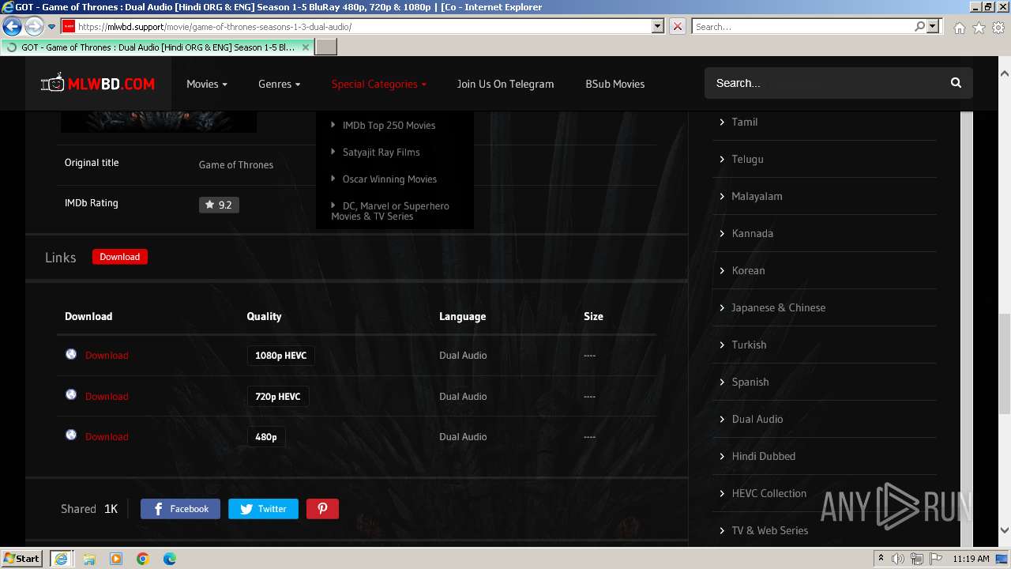
Task: Launch Edge from the taskbar
Action: pyautogui.click(x=170, y=559)
